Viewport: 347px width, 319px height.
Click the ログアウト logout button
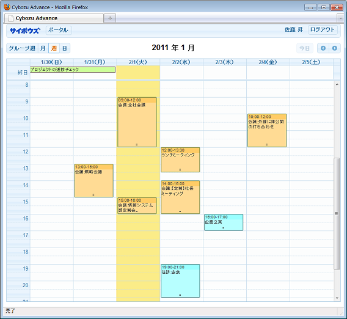[323, 30]
